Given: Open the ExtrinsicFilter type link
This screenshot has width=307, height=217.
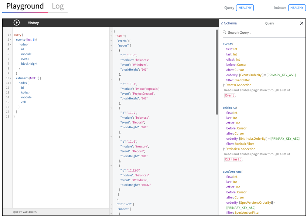Looking at the screenshot, I should 244,144.
